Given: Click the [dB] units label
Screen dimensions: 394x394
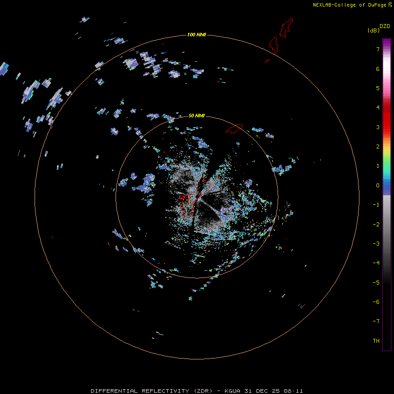Looking at the screenshot, I should [x=373, y=30].
